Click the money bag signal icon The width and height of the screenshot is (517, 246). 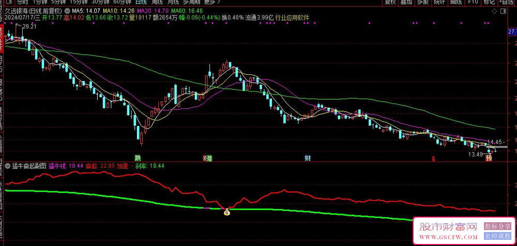click(226, 213)
